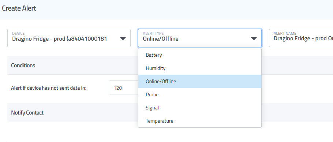Click the Notify Contact section header
The height and width of the screenshot is (142, 333).
pos(27,112)
